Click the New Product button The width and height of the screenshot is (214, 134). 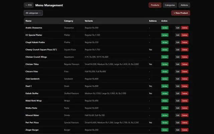click(x=181, y=13)
